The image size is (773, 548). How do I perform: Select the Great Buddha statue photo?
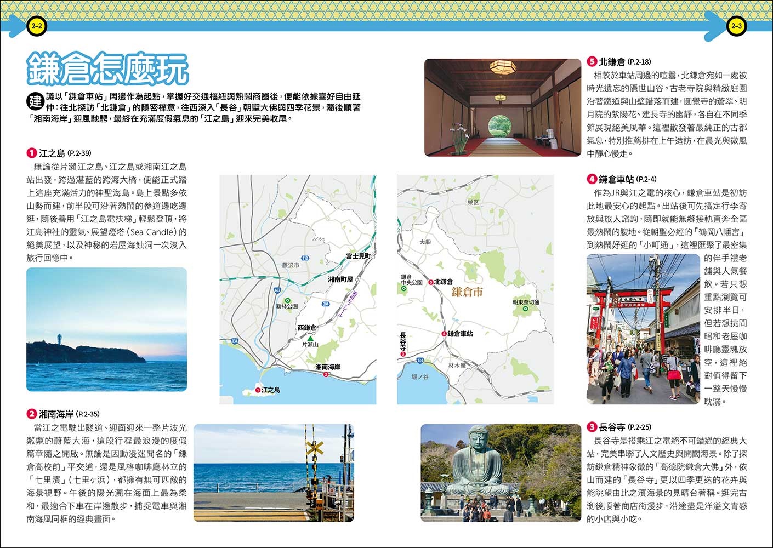click(x=501, y=473)
